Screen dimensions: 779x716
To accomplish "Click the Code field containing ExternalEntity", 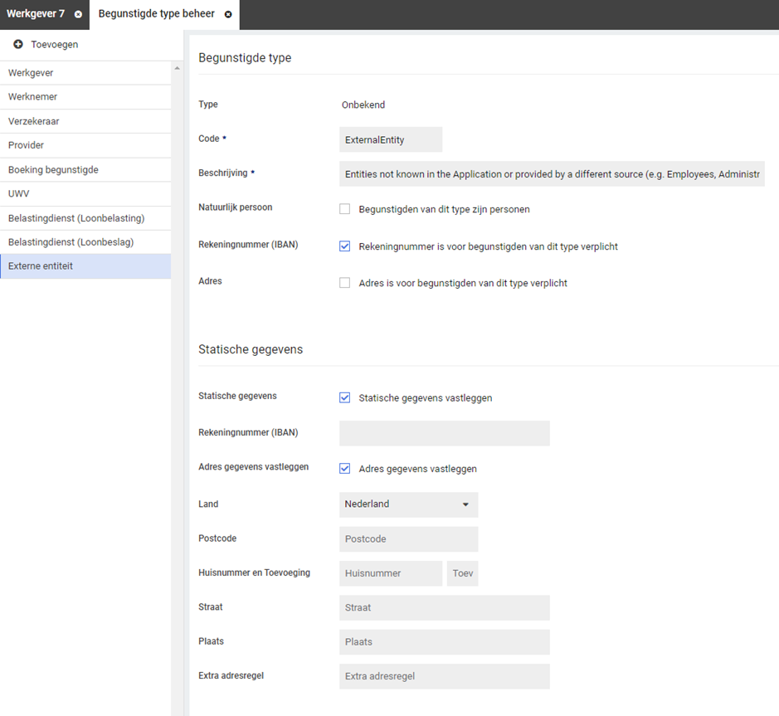I will [x=391, y=139].
